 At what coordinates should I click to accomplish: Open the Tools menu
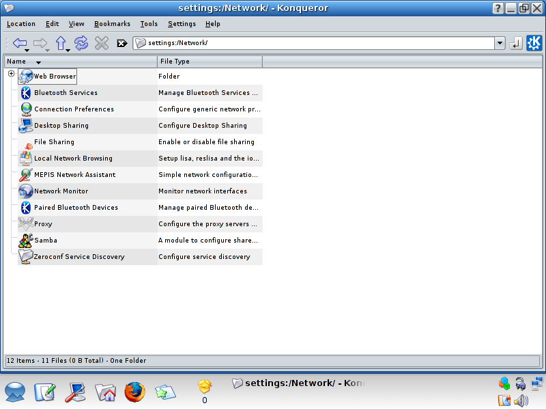click(x=149, y=24)
